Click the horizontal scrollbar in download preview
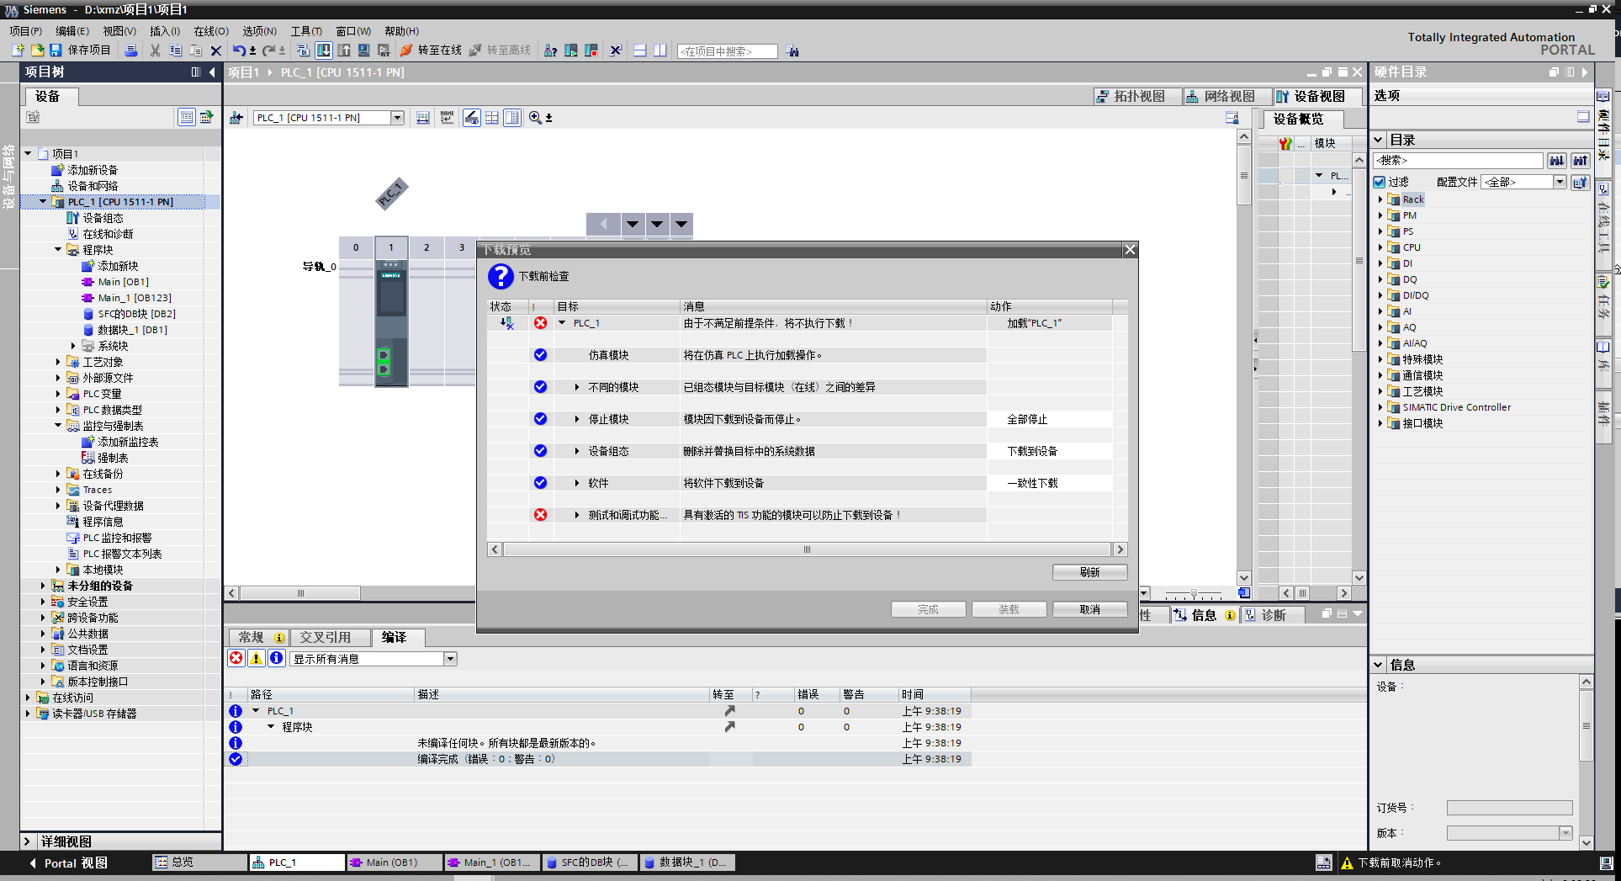Screen dimensions: 1621x881 click(x=807, y=549)
